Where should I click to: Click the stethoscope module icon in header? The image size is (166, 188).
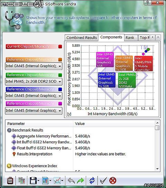[x=14, y=20]
